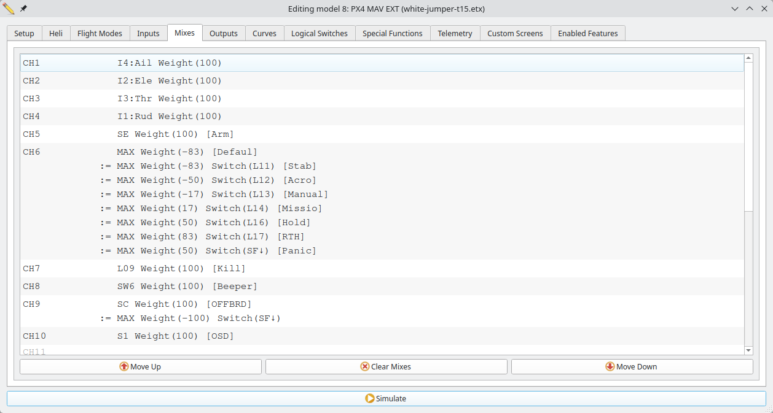Switch to the Outputs tab
Viewport: 773px width, 413px height.
pos(224,33)
